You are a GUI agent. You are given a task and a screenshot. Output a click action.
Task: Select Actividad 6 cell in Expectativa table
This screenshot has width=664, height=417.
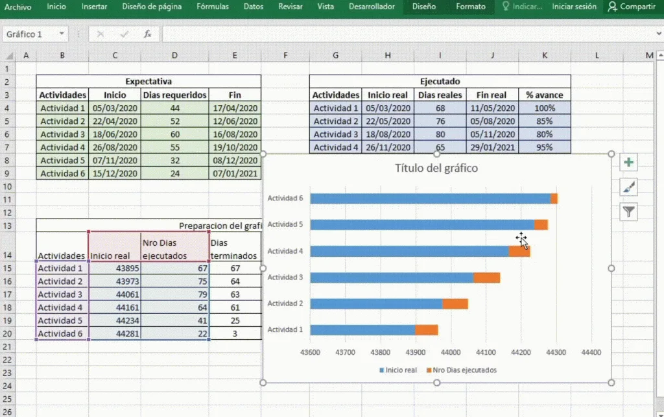pyautogui.click(x=63, y=174)
